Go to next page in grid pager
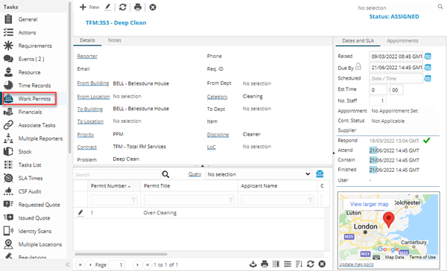 click(137, 265)
